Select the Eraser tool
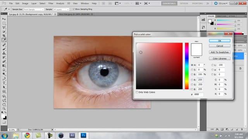Image resolution: width=248 pixels, height=139 pixels. (x=4, y=61)
